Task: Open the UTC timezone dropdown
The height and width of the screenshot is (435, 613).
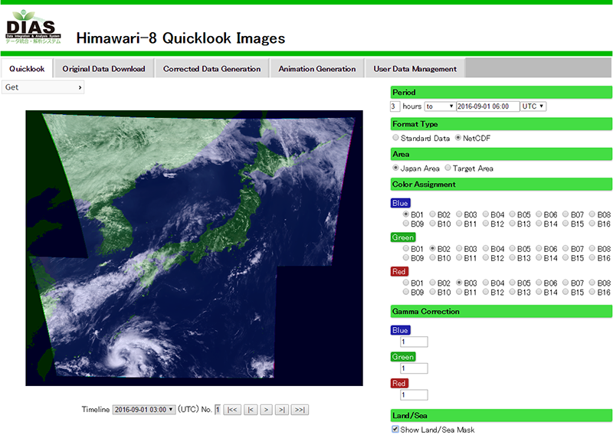Action: pos(533,106)
